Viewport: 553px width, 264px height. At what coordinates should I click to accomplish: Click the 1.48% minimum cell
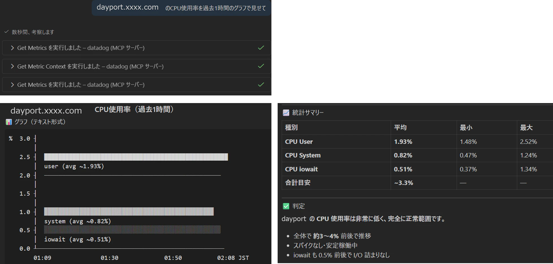pyautogui.click(x=468, y=142)
